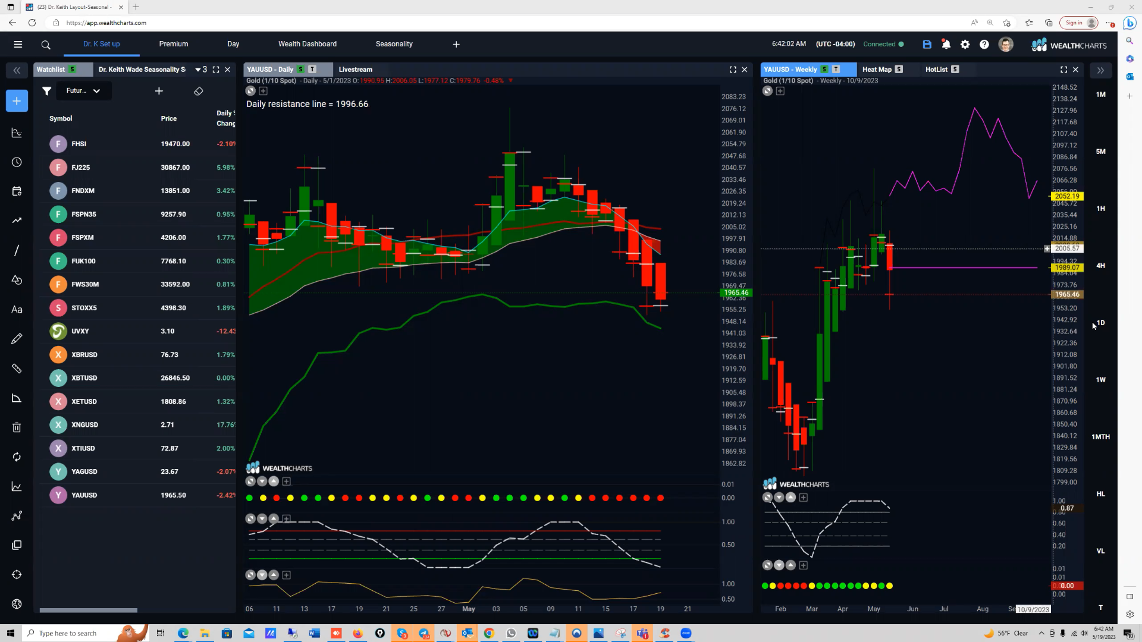Switch to the Heat Map tab
Image resolution: width=1142 pixels, height=642 pixels.
877,70
